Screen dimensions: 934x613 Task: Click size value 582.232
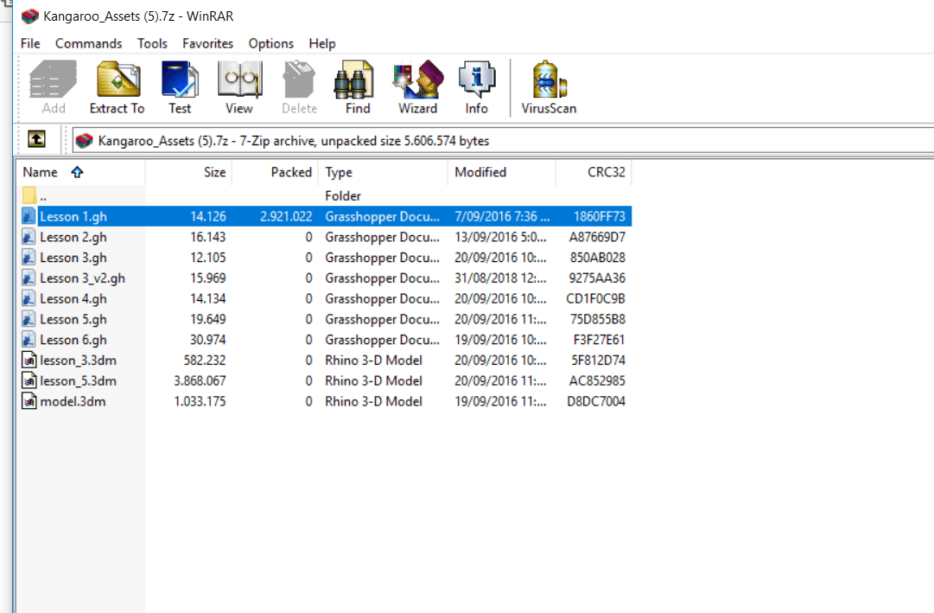click(205, 361)
